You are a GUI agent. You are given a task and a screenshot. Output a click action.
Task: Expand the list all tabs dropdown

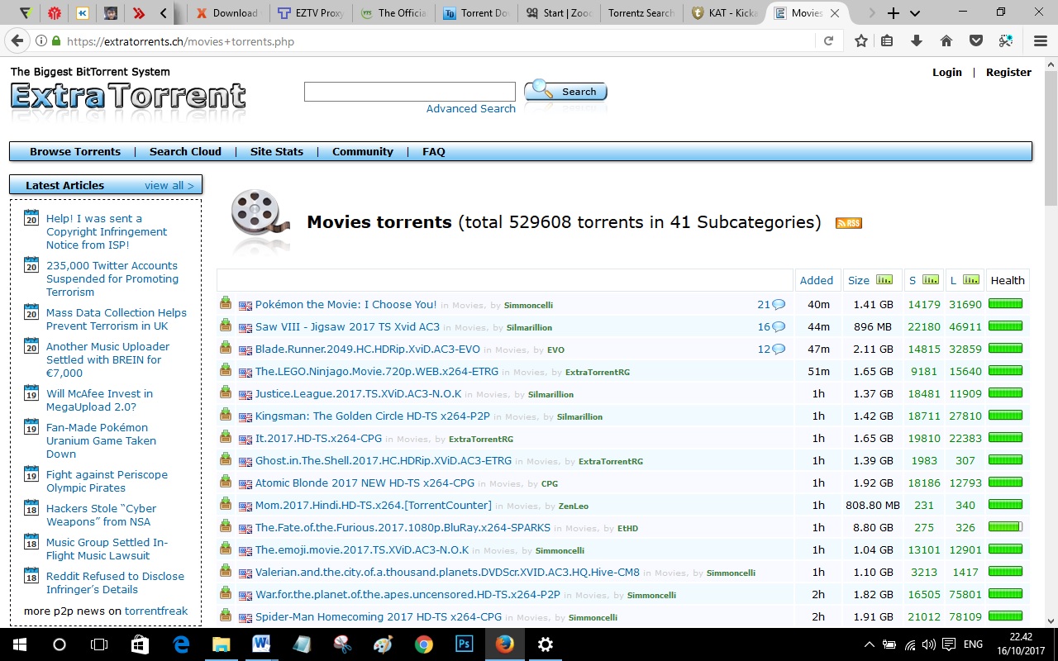coord(915,13)
